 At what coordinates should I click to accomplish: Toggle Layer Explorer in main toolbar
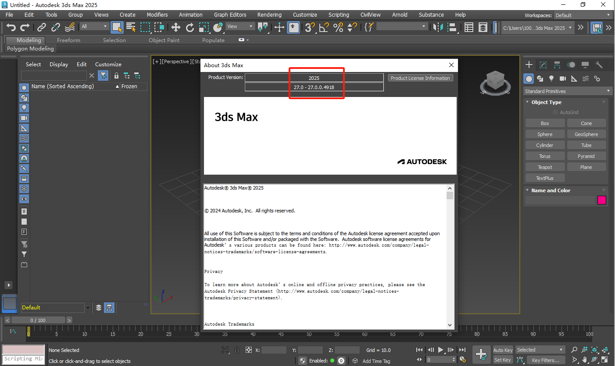[483, 27]
